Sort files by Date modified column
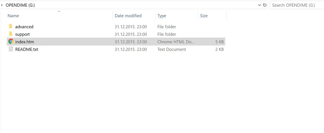324x133 pixels. (x=128, y=16)
